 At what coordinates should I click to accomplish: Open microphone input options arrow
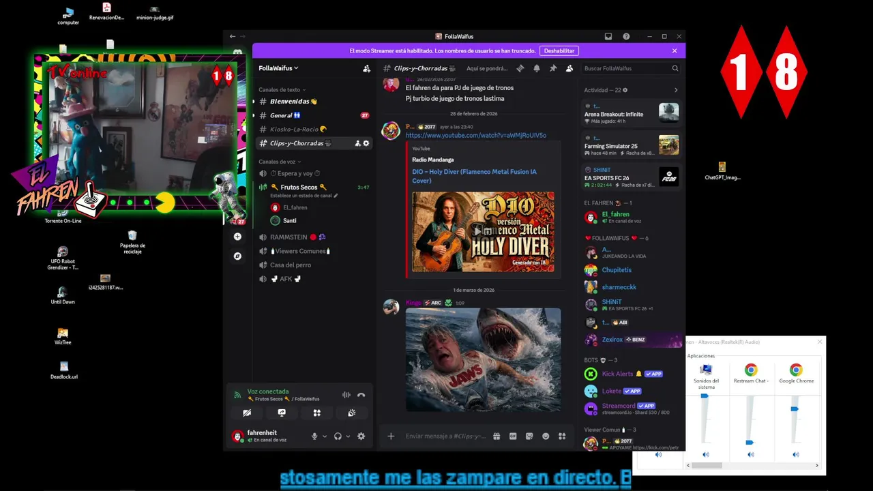(325, 436)
